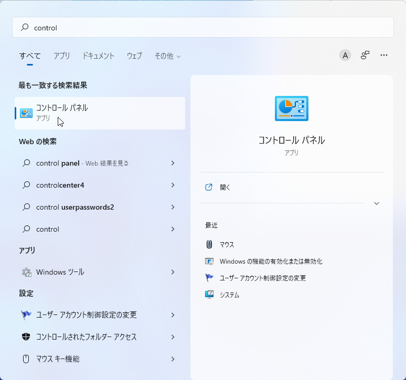This screenshot has height=380, width=406.
Task: Open the コントロール パネル best match result
Action: pos(100,113)
